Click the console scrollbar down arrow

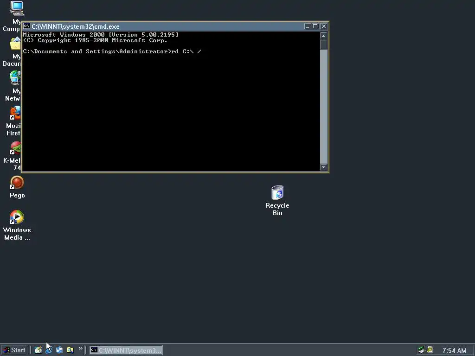click(x=323, y=167)
